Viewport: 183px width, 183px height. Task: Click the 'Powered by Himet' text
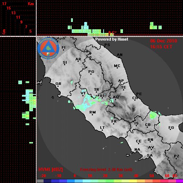tap(112, 39)
